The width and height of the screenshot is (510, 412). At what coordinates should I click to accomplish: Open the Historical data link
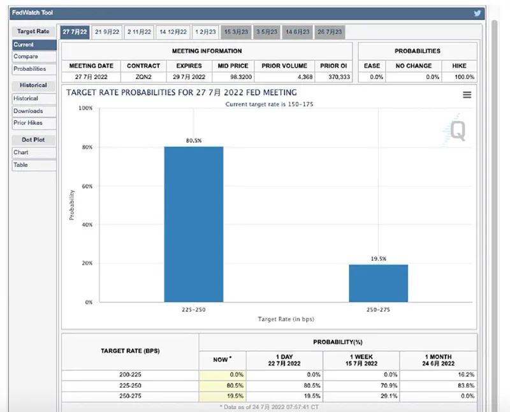click(x=34, y=99)
